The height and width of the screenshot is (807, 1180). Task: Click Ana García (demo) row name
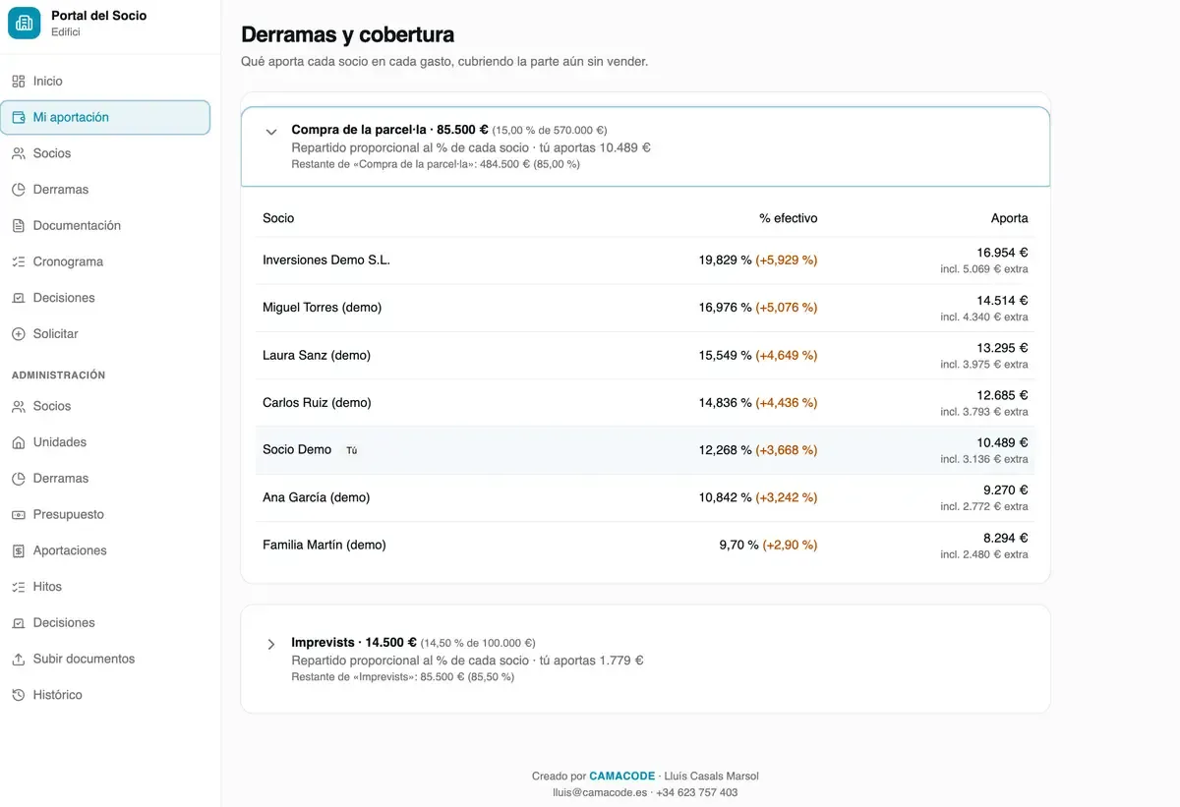pyautogui.click(x=317, y=497)
